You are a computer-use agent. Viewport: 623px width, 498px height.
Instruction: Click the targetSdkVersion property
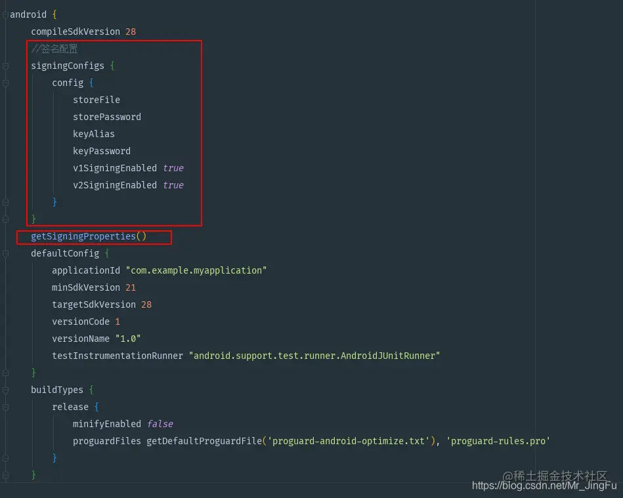coord(94,305)
